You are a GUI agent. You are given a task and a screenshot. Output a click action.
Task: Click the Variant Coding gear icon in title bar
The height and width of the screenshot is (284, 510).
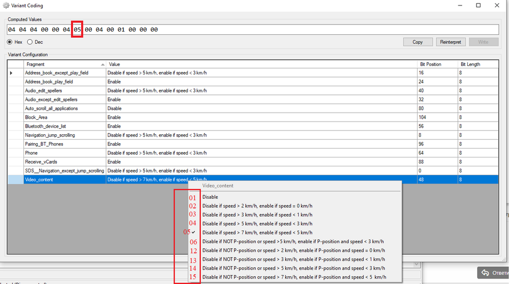click(x=6, y=6)
